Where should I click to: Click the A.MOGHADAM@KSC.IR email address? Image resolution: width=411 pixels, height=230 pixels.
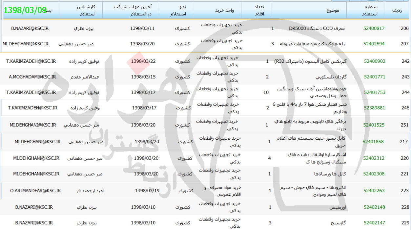point(32,77)
